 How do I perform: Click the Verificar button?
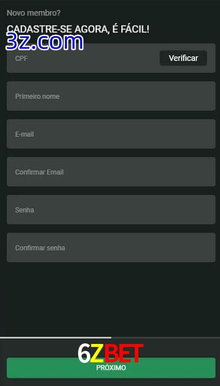pyautogui.click(x=183, y=58)
